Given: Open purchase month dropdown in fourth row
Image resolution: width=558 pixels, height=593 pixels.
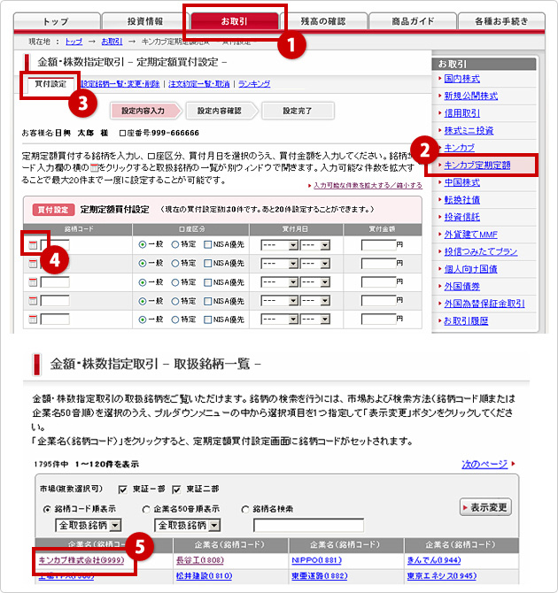Looking at the screenshot, I should (x=279, y=301).
